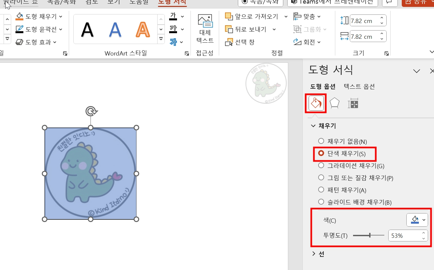Viewport: 434px width, 270px height.
Task: Open the Shape Effects dropdown arrow
Action: (x=55, y=42)
